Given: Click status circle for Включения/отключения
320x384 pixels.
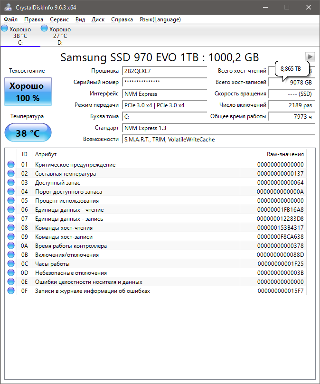Looking at the screenshot, I should (x=11, y=255).
